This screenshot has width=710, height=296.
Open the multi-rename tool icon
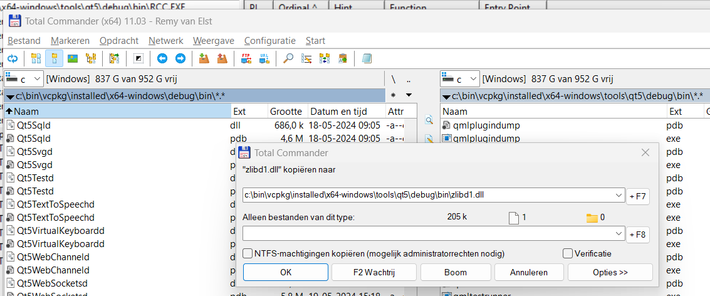click(x=306, y=58)
